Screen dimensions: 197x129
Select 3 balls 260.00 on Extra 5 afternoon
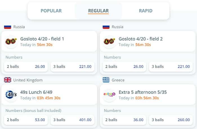tap(171, 120)
